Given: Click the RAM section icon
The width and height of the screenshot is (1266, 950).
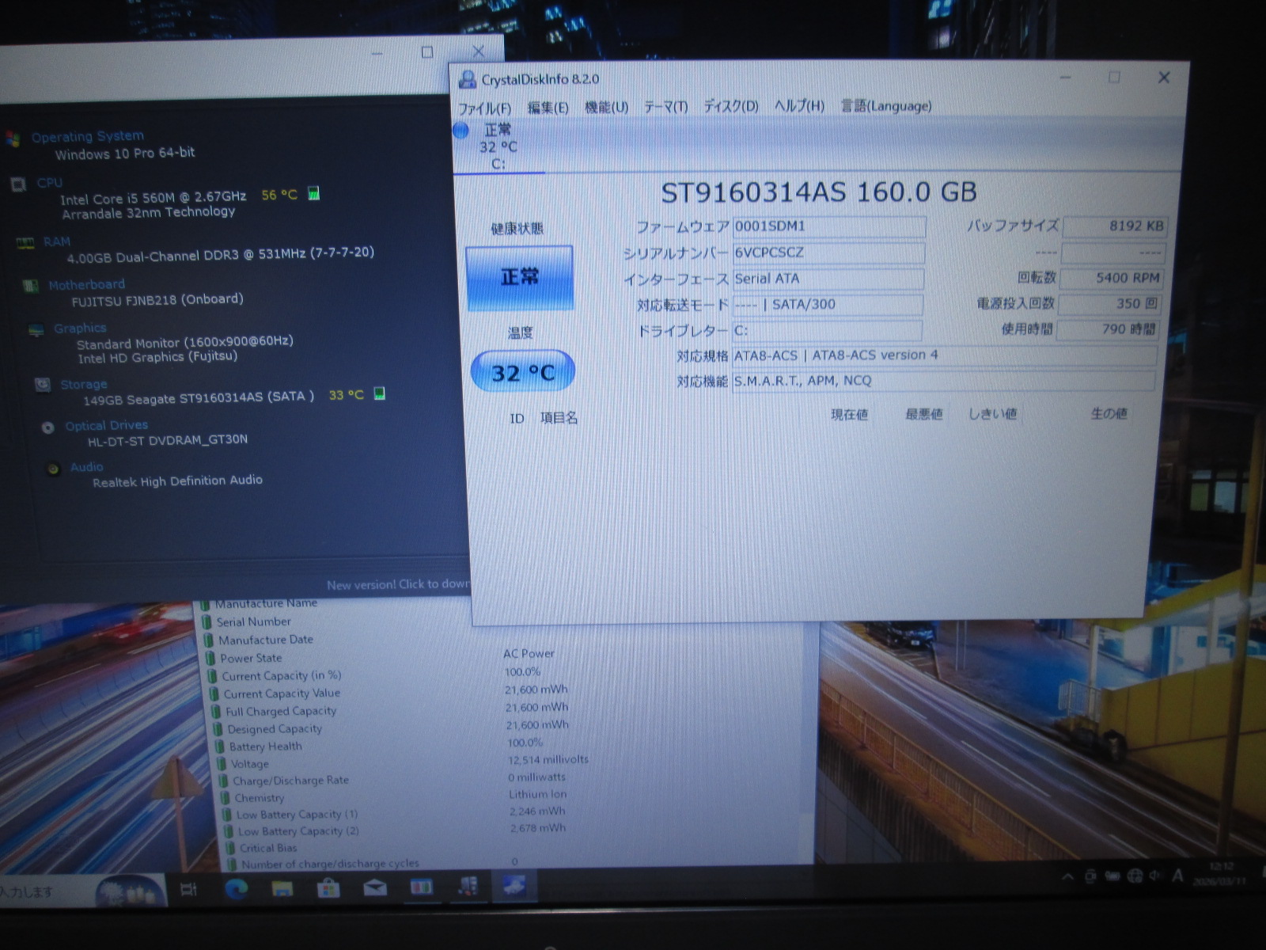Looking at the screenshot, I should click(x=25, y=243).
